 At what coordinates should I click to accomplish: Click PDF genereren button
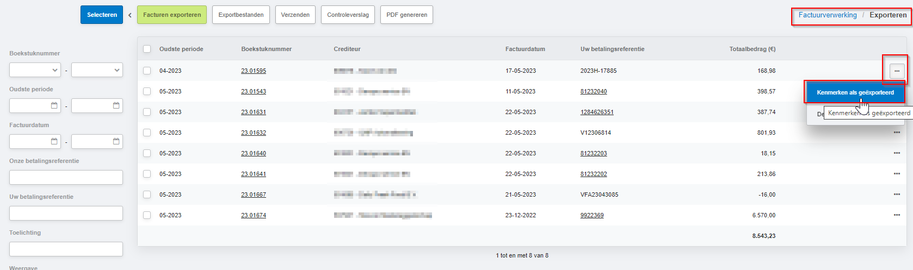407,15
